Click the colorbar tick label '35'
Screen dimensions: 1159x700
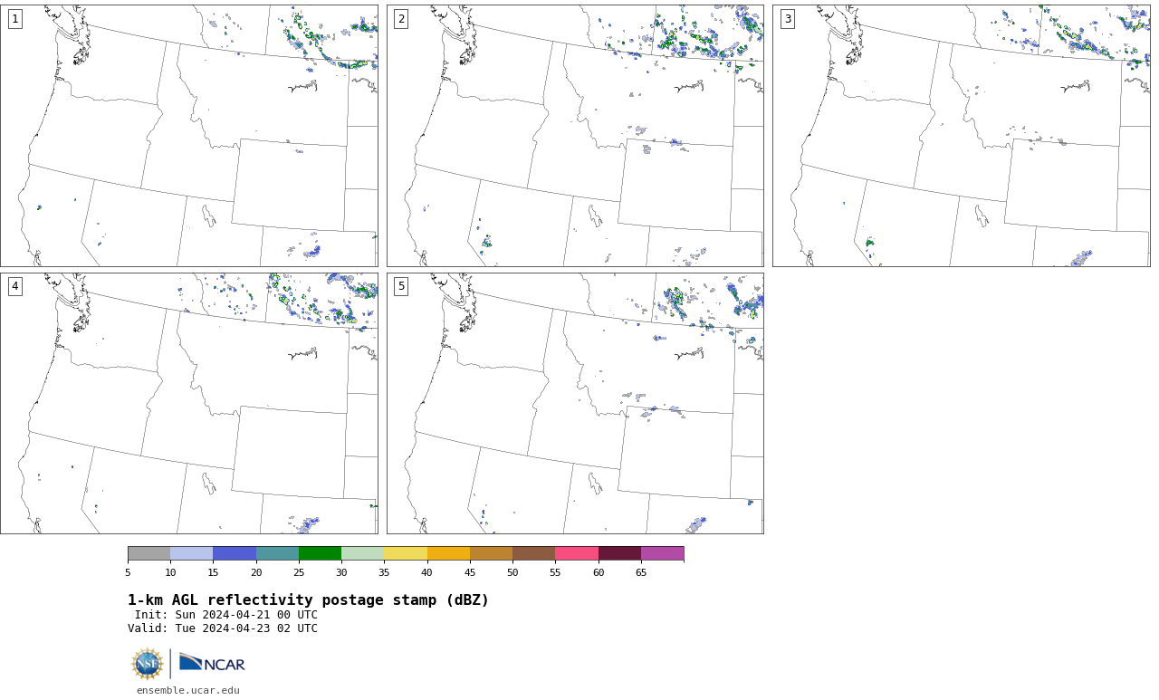(384, 572)
